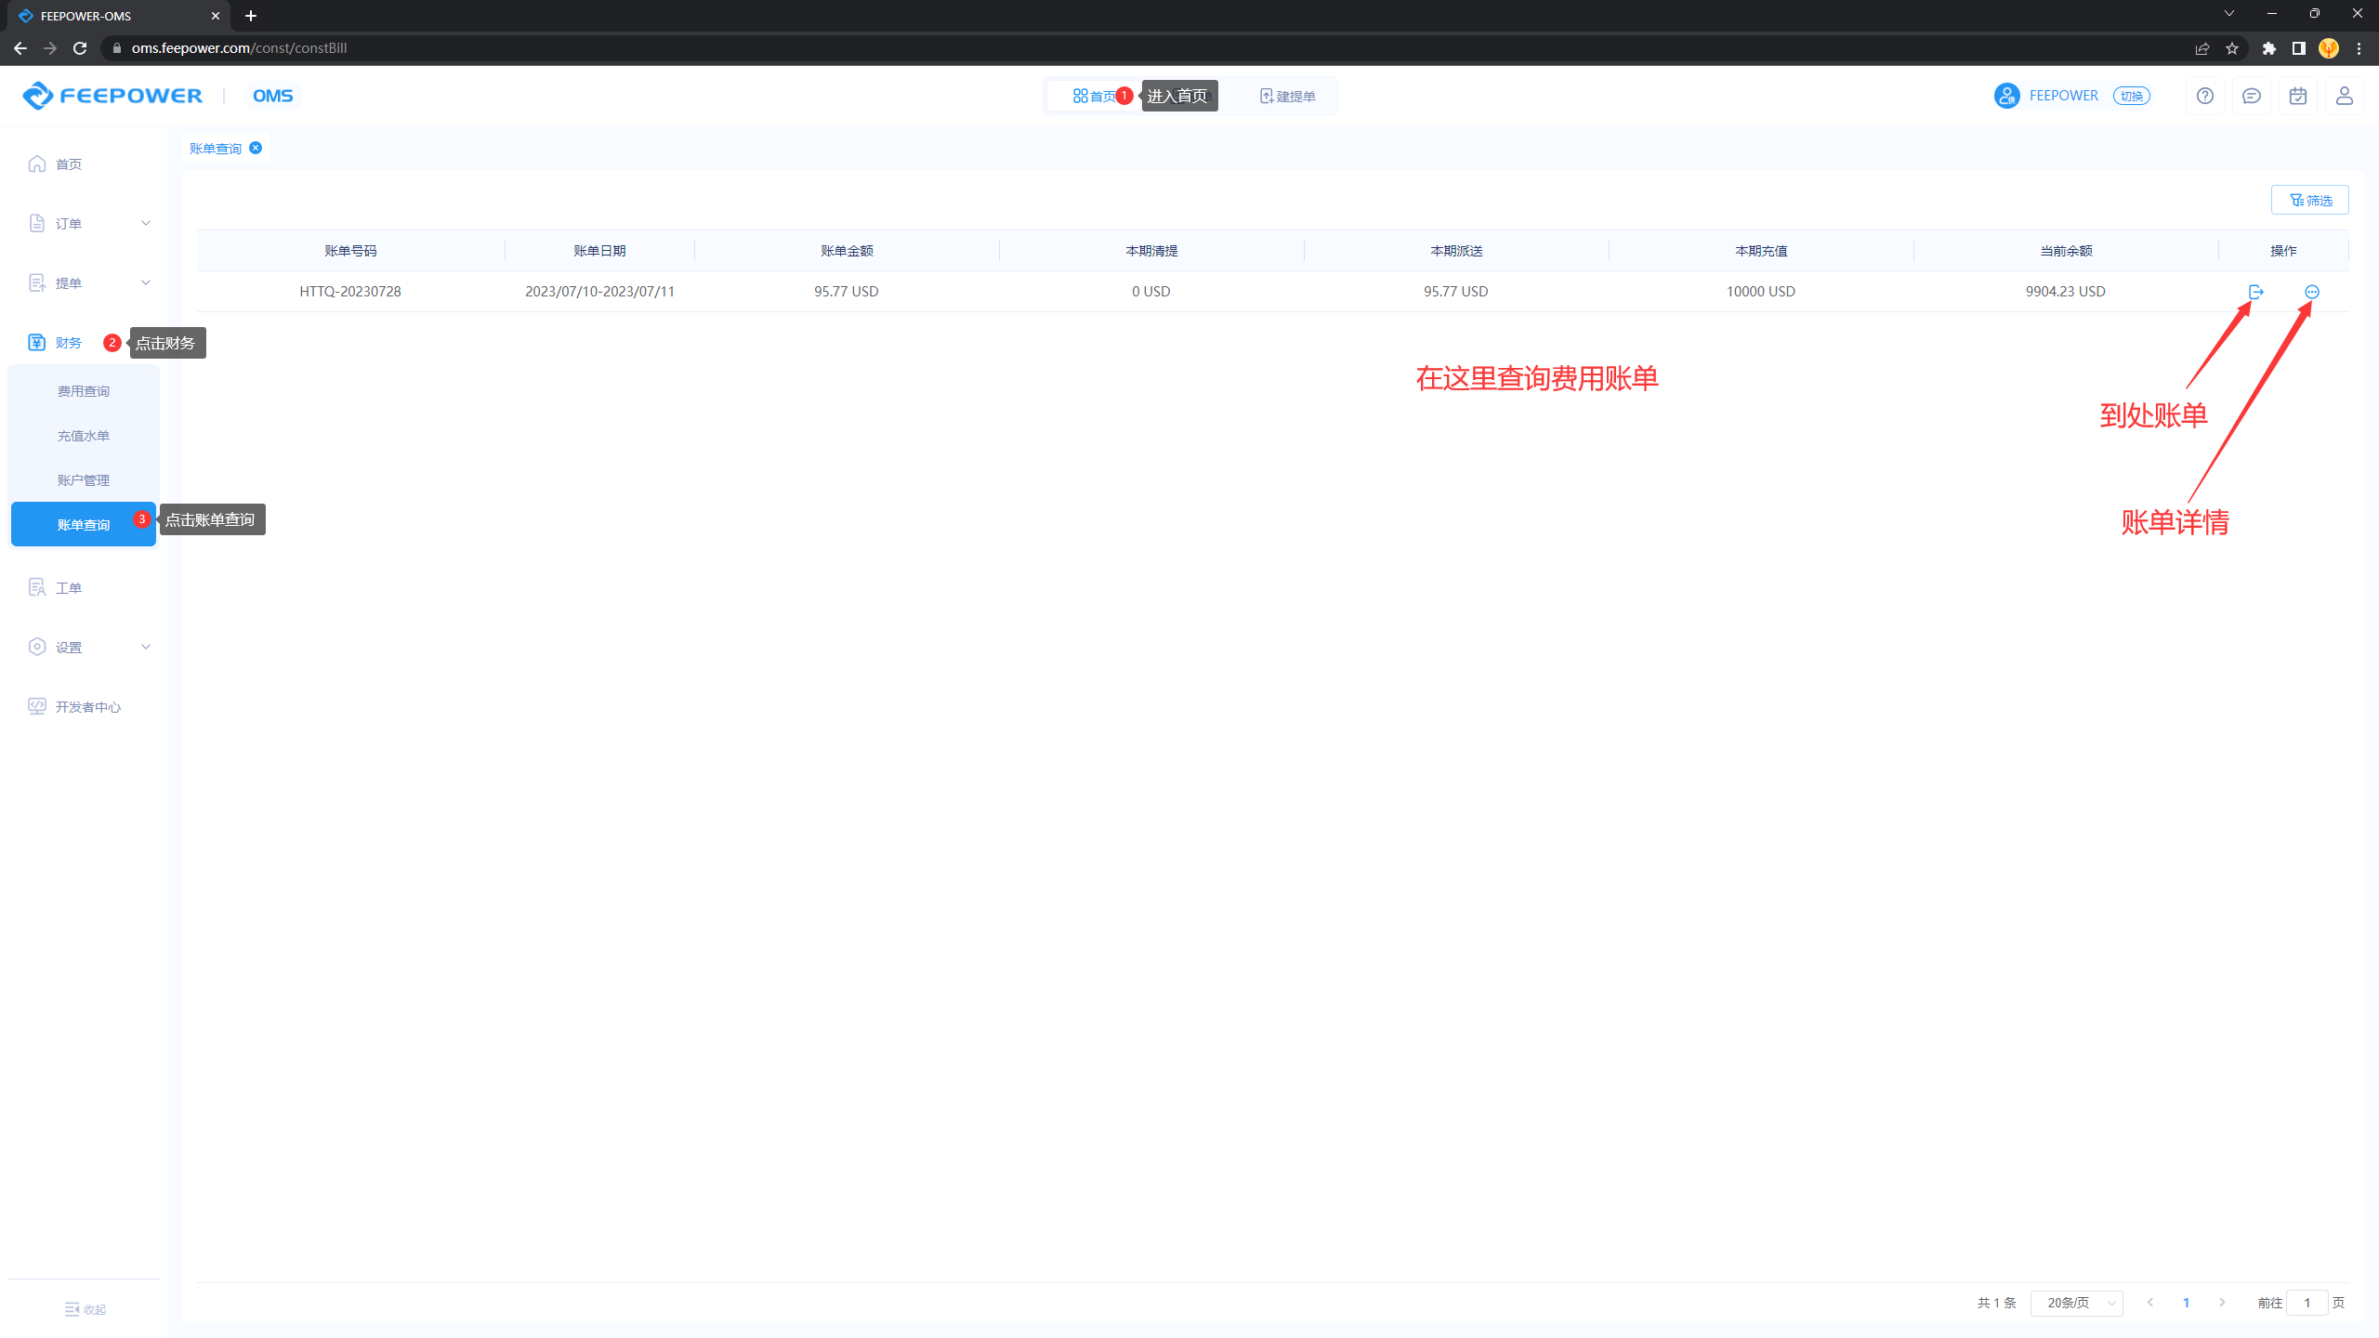Open browser extensions puzzle icon
Screen dimensions: 2379x1338
point(2269,48)
